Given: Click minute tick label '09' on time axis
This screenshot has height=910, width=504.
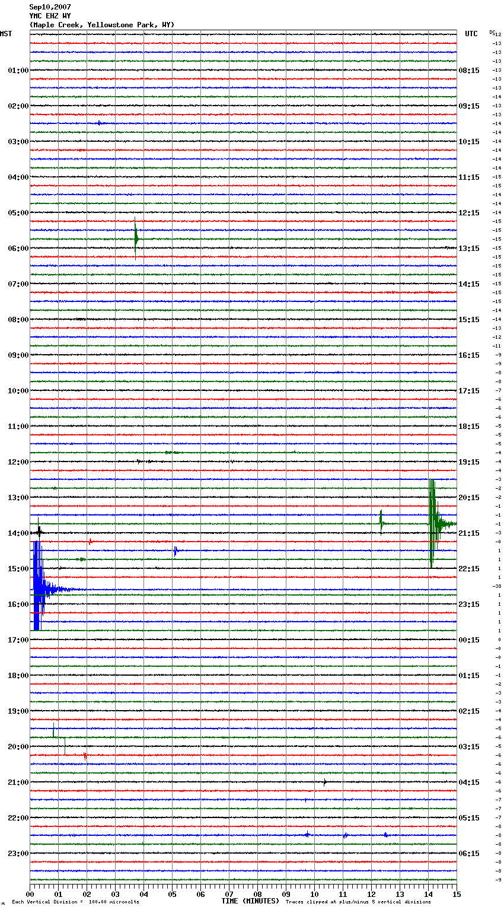Looking at the screenshot, I should (x=286, y=894).
